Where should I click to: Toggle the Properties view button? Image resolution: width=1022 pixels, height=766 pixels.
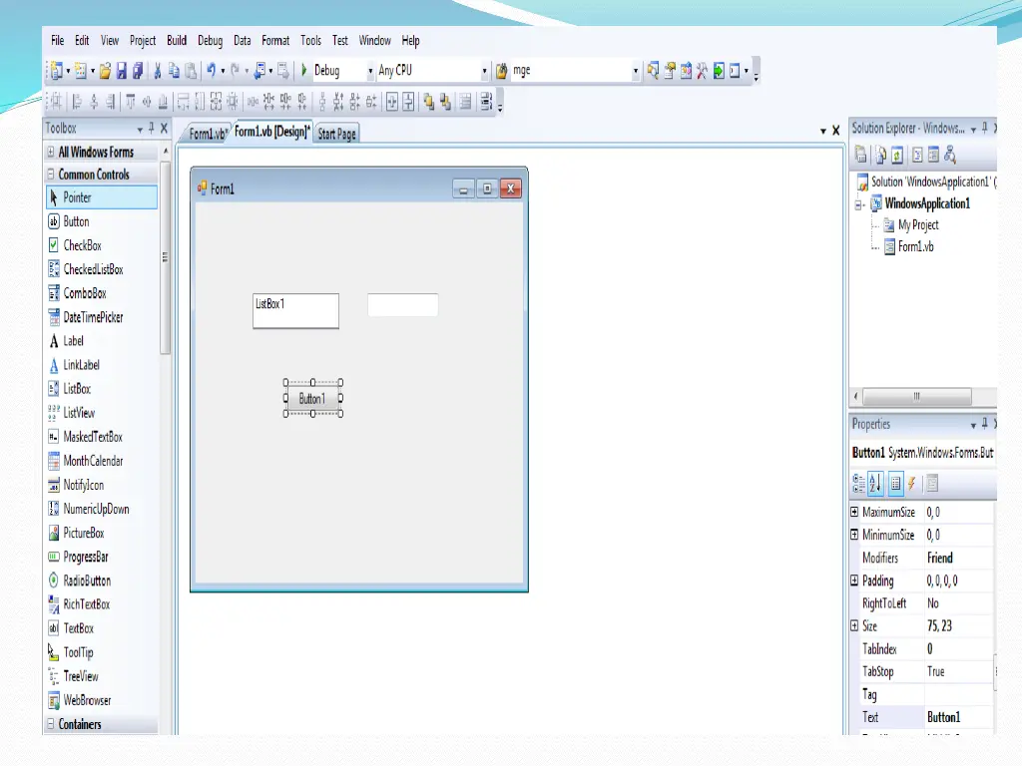coord(895,484)
